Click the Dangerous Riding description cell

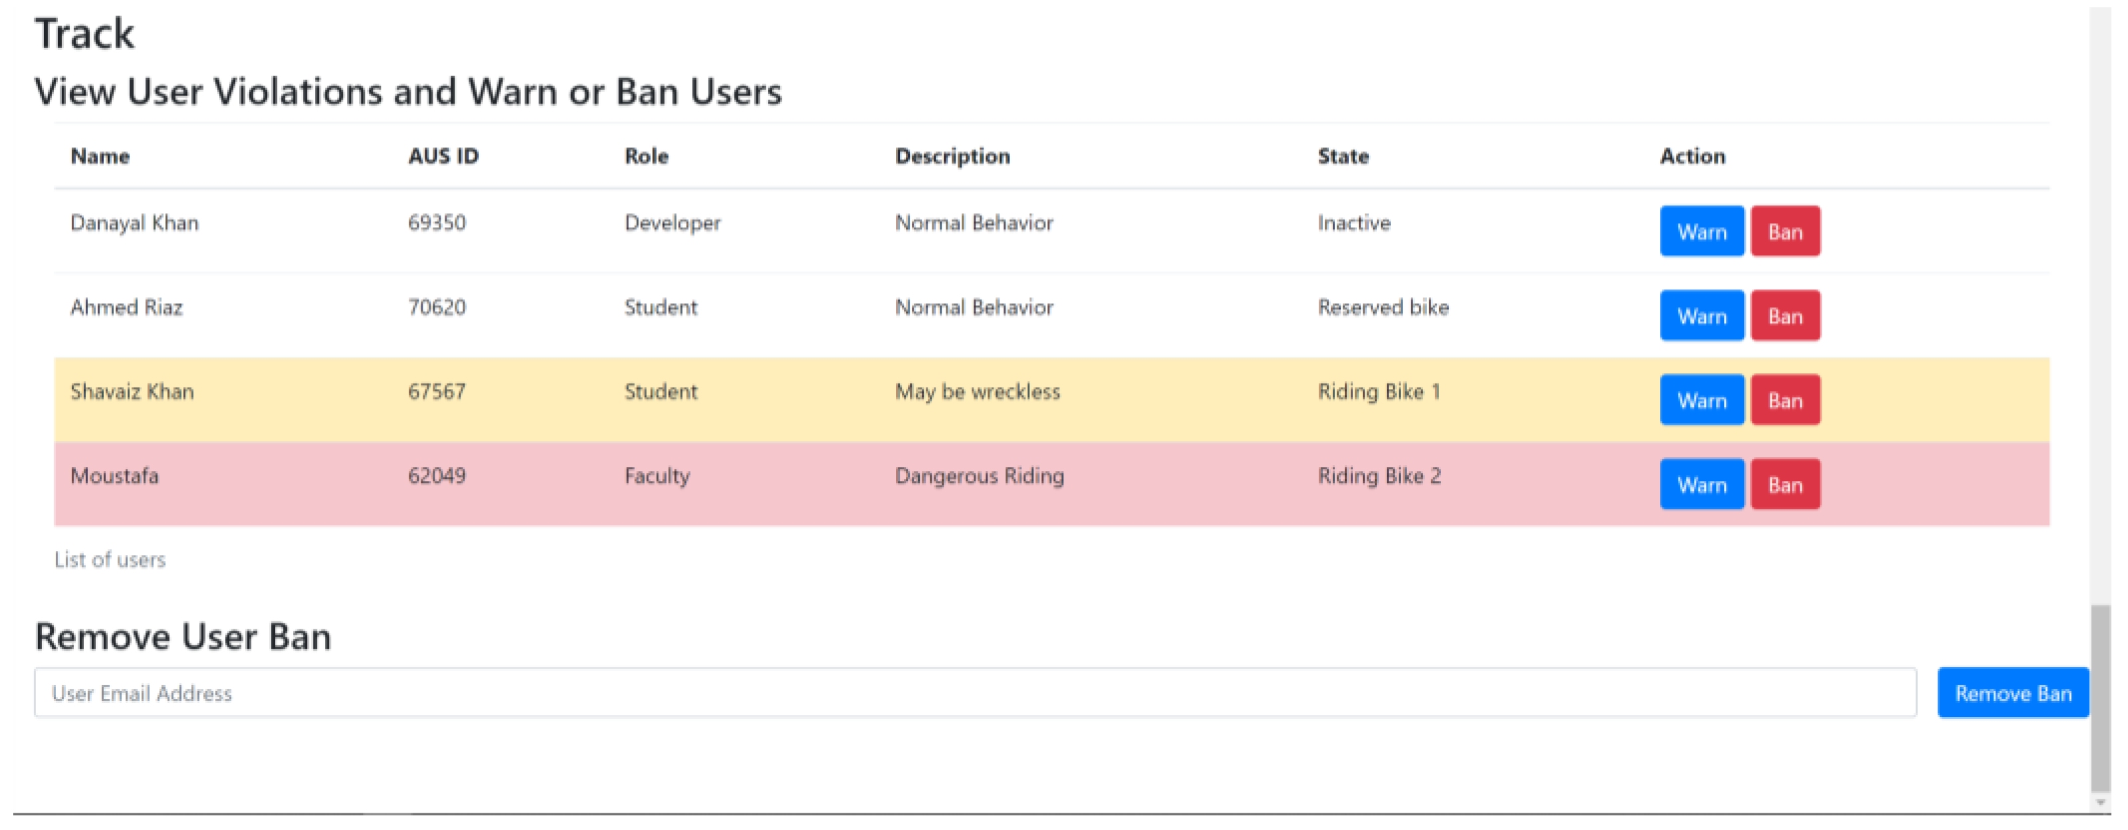click(979, 476)
